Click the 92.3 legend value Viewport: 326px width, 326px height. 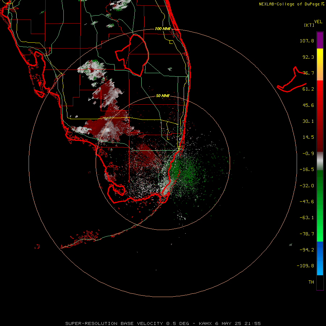(308, 57)
